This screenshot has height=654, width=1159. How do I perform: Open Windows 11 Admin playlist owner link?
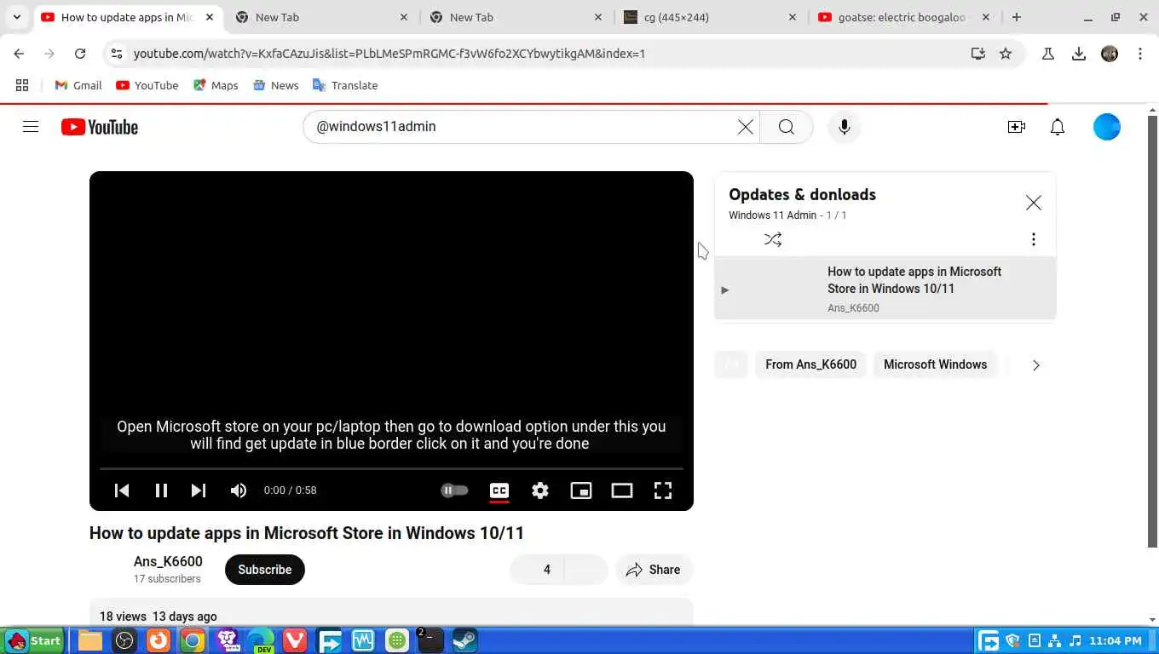[772, 215]
